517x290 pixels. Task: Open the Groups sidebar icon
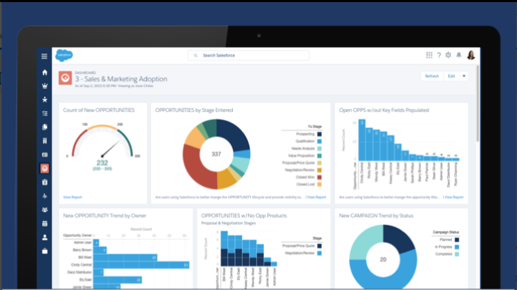coord(44,210)
